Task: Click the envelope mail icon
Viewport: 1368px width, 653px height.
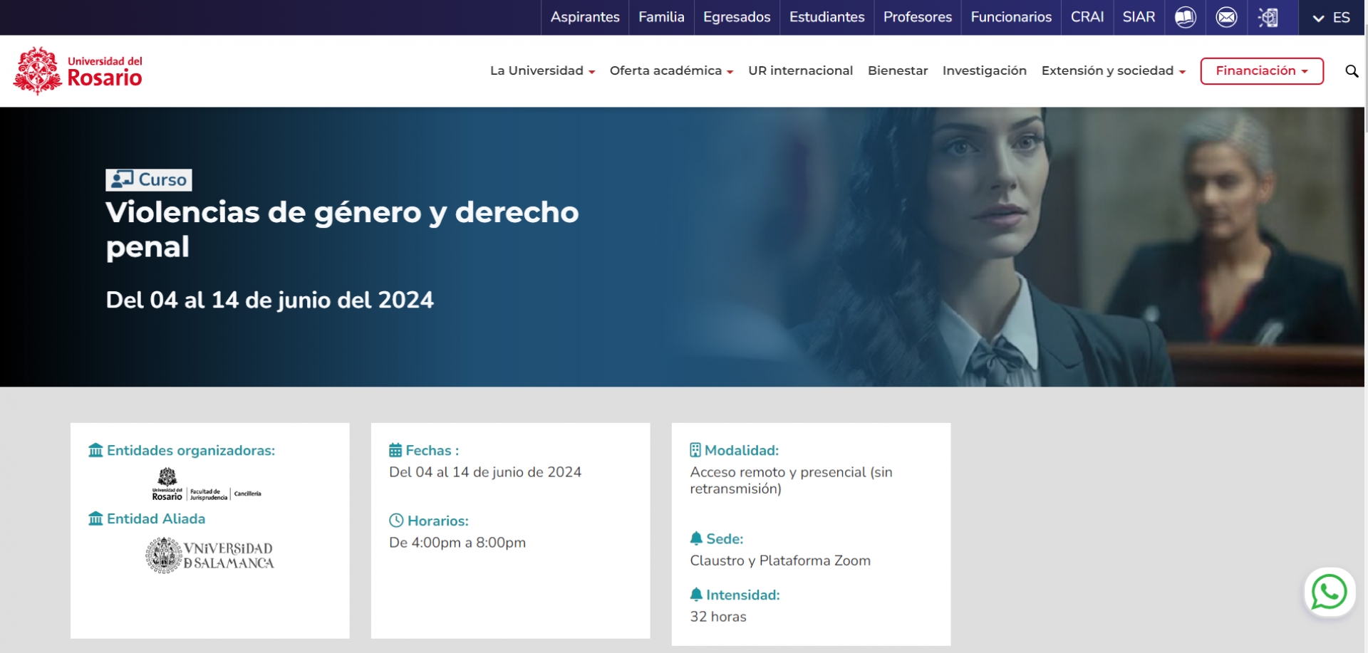Action: (x=1226, y=17)
